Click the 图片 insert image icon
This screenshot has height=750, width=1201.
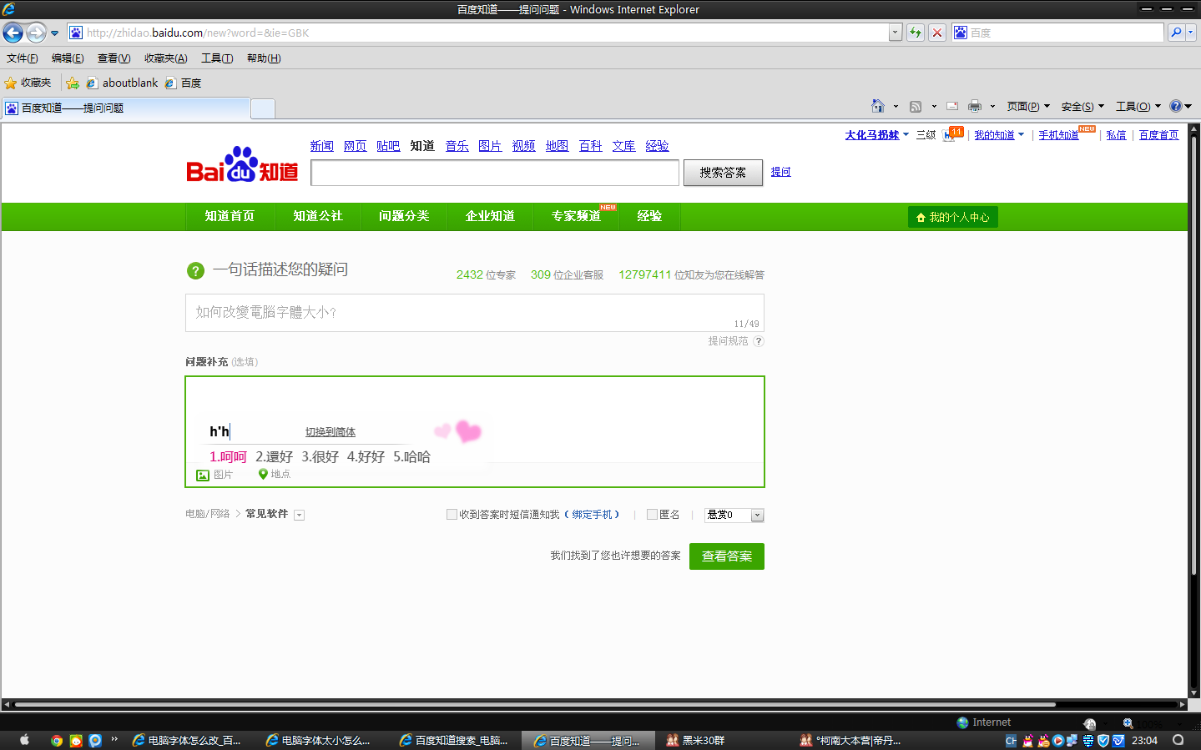(203, 474)
